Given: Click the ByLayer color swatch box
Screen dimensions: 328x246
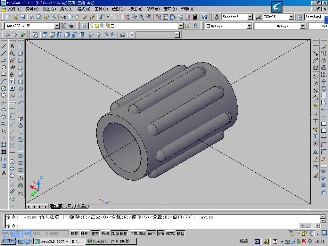Looking at the screenshot, I should pos(208,26).
